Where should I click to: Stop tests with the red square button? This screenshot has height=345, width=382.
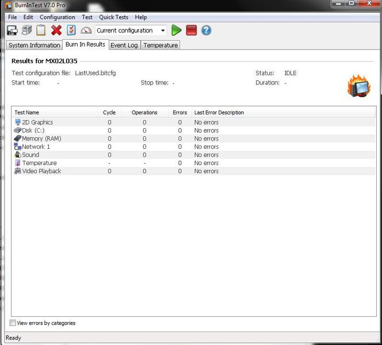pyautogui.click(x=191, y=30)
